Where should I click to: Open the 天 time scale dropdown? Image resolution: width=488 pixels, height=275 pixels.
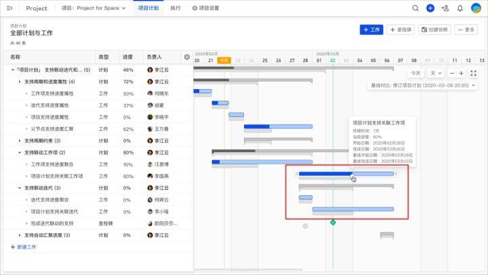coord(436,73)
